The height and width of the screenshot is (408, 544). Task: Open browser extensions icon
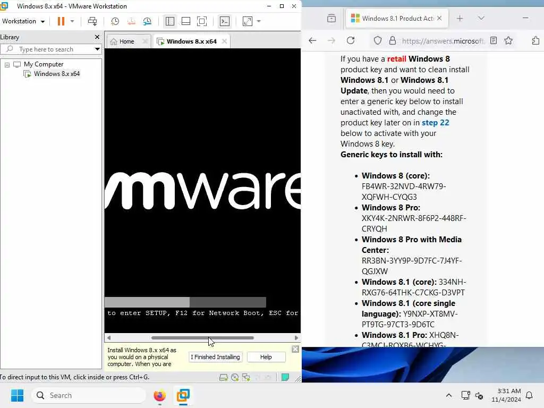tap(535, 40)
